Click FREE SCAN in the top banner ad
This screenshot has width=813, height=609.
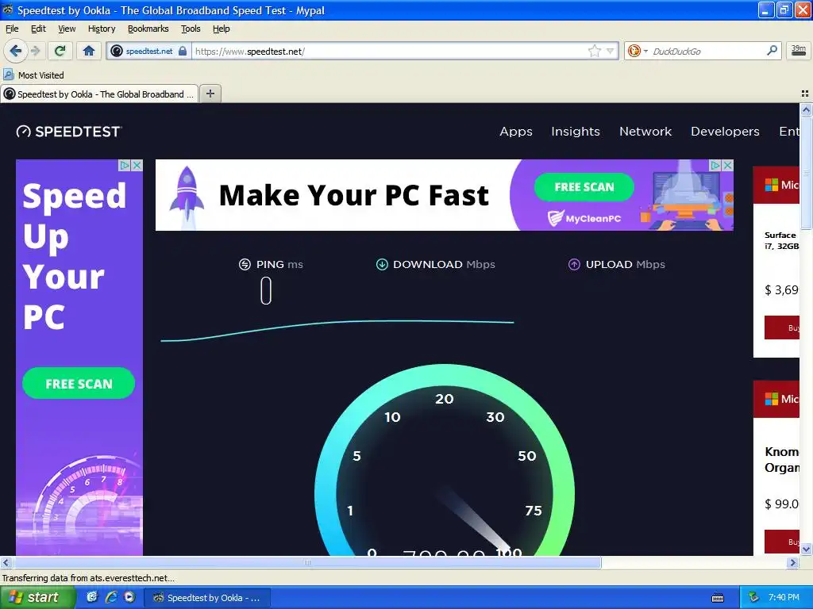pos(584,187)
